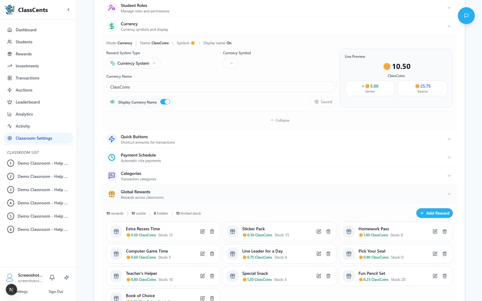Open Analytics
The image size is (482, 301).
click(x=38, y=114)
